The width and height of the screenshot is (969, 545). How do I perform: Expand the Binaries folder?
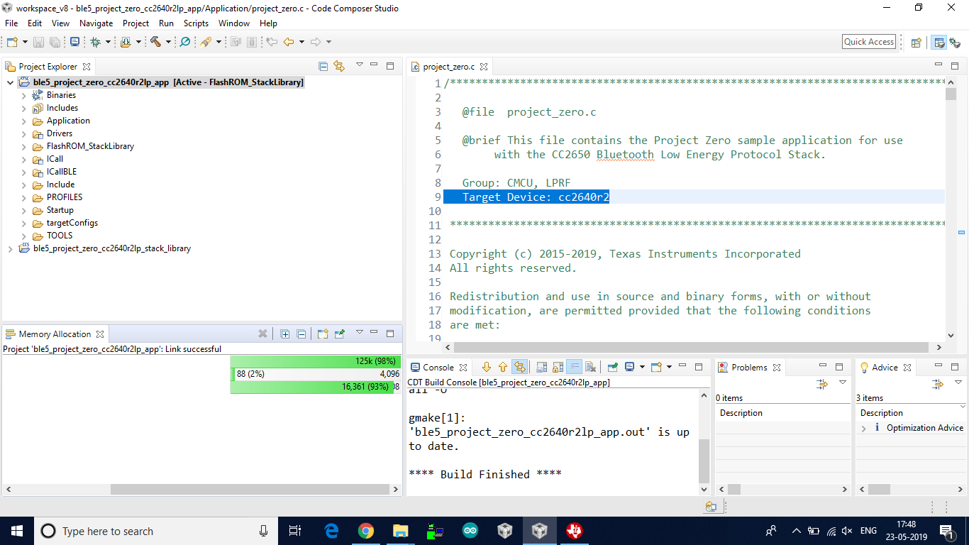click(23, 95)
